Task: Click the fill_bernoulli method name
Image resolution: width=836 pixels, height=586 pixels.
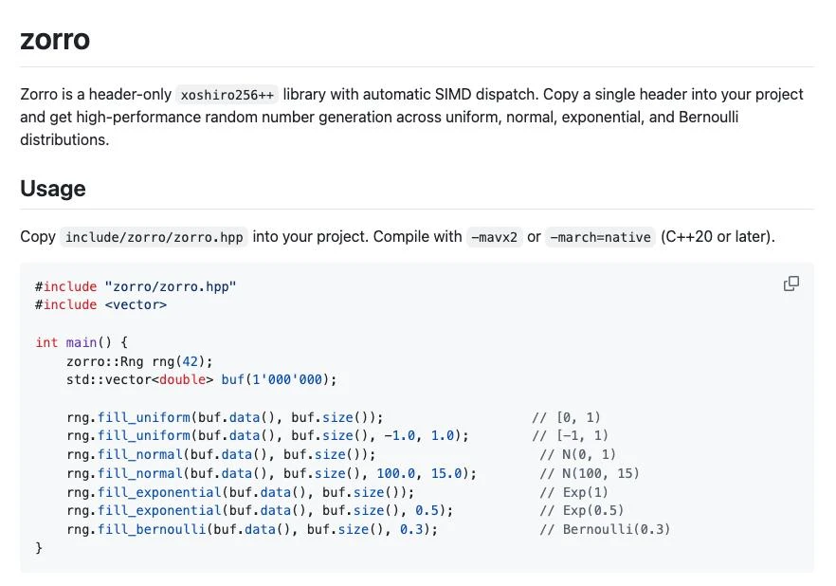Action: [152, 529]
